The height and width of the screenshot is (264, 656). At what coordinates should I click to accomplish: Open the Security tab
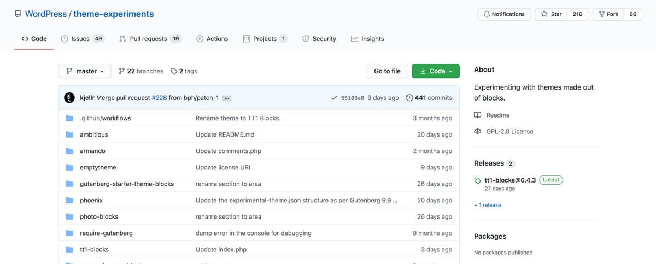319,39
